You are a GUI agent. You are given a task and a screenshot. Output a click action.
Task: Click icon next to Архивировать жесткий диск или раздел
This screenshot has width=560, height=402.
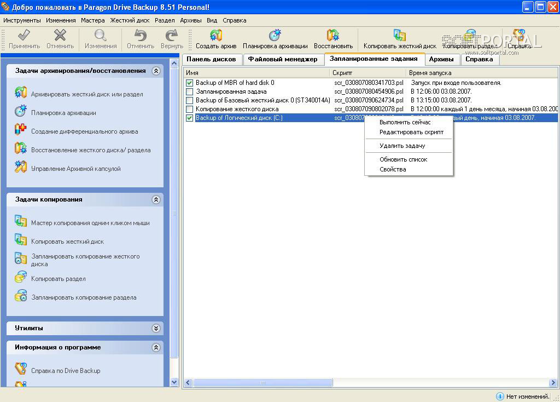tap(21, 92)
